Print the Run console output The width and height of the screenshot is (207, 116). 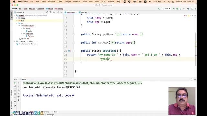pyautogui.click(x=19, y=97)
